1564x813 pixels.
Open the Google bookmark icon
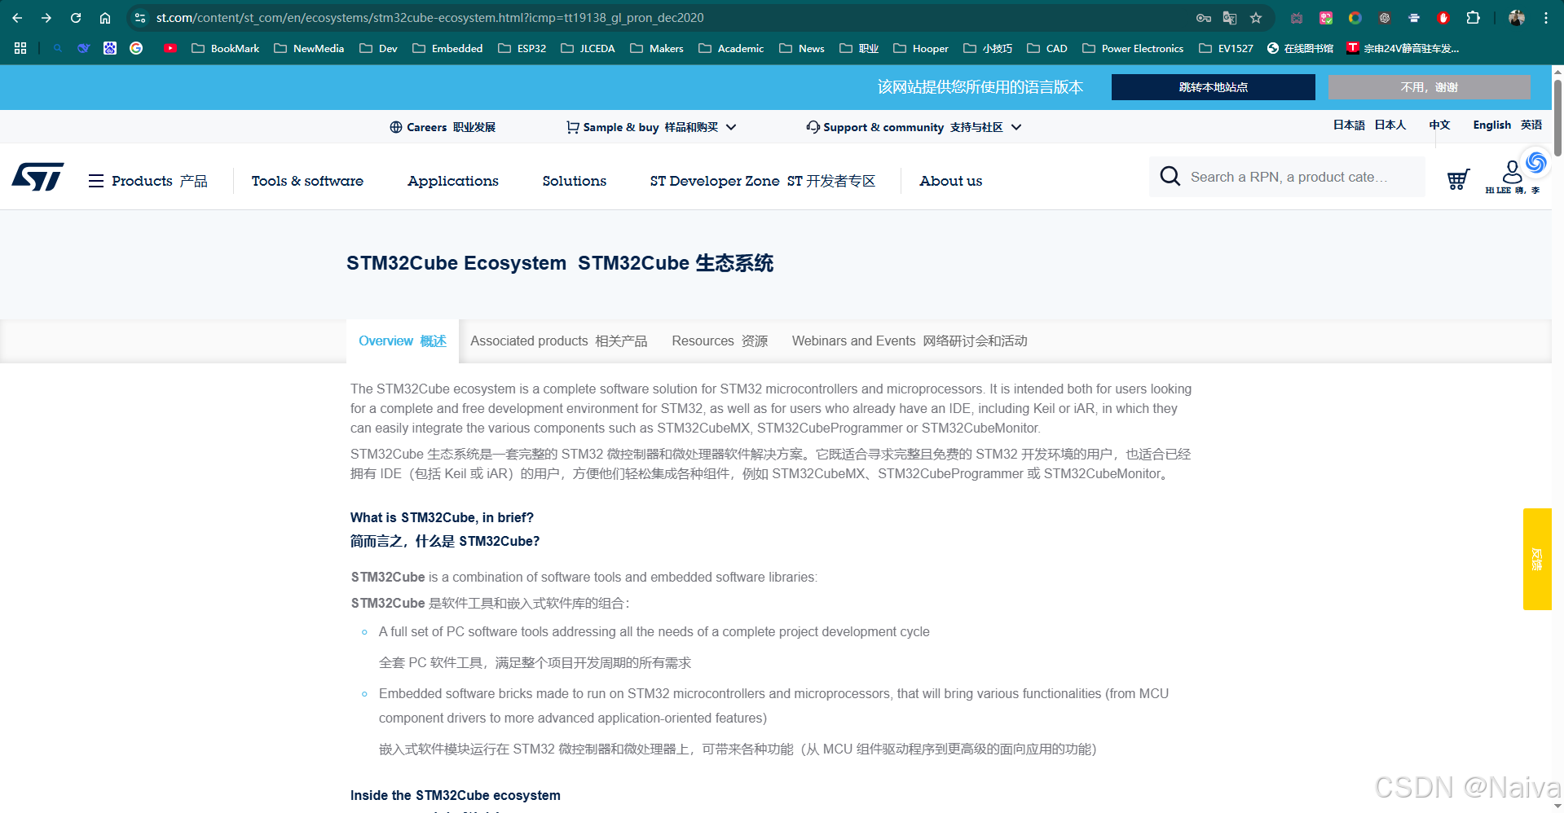point(136,48)
